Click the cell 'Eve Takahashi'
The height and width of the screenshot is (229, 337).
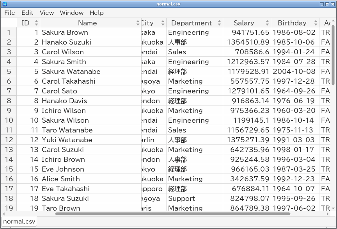(x=90, y=188)
